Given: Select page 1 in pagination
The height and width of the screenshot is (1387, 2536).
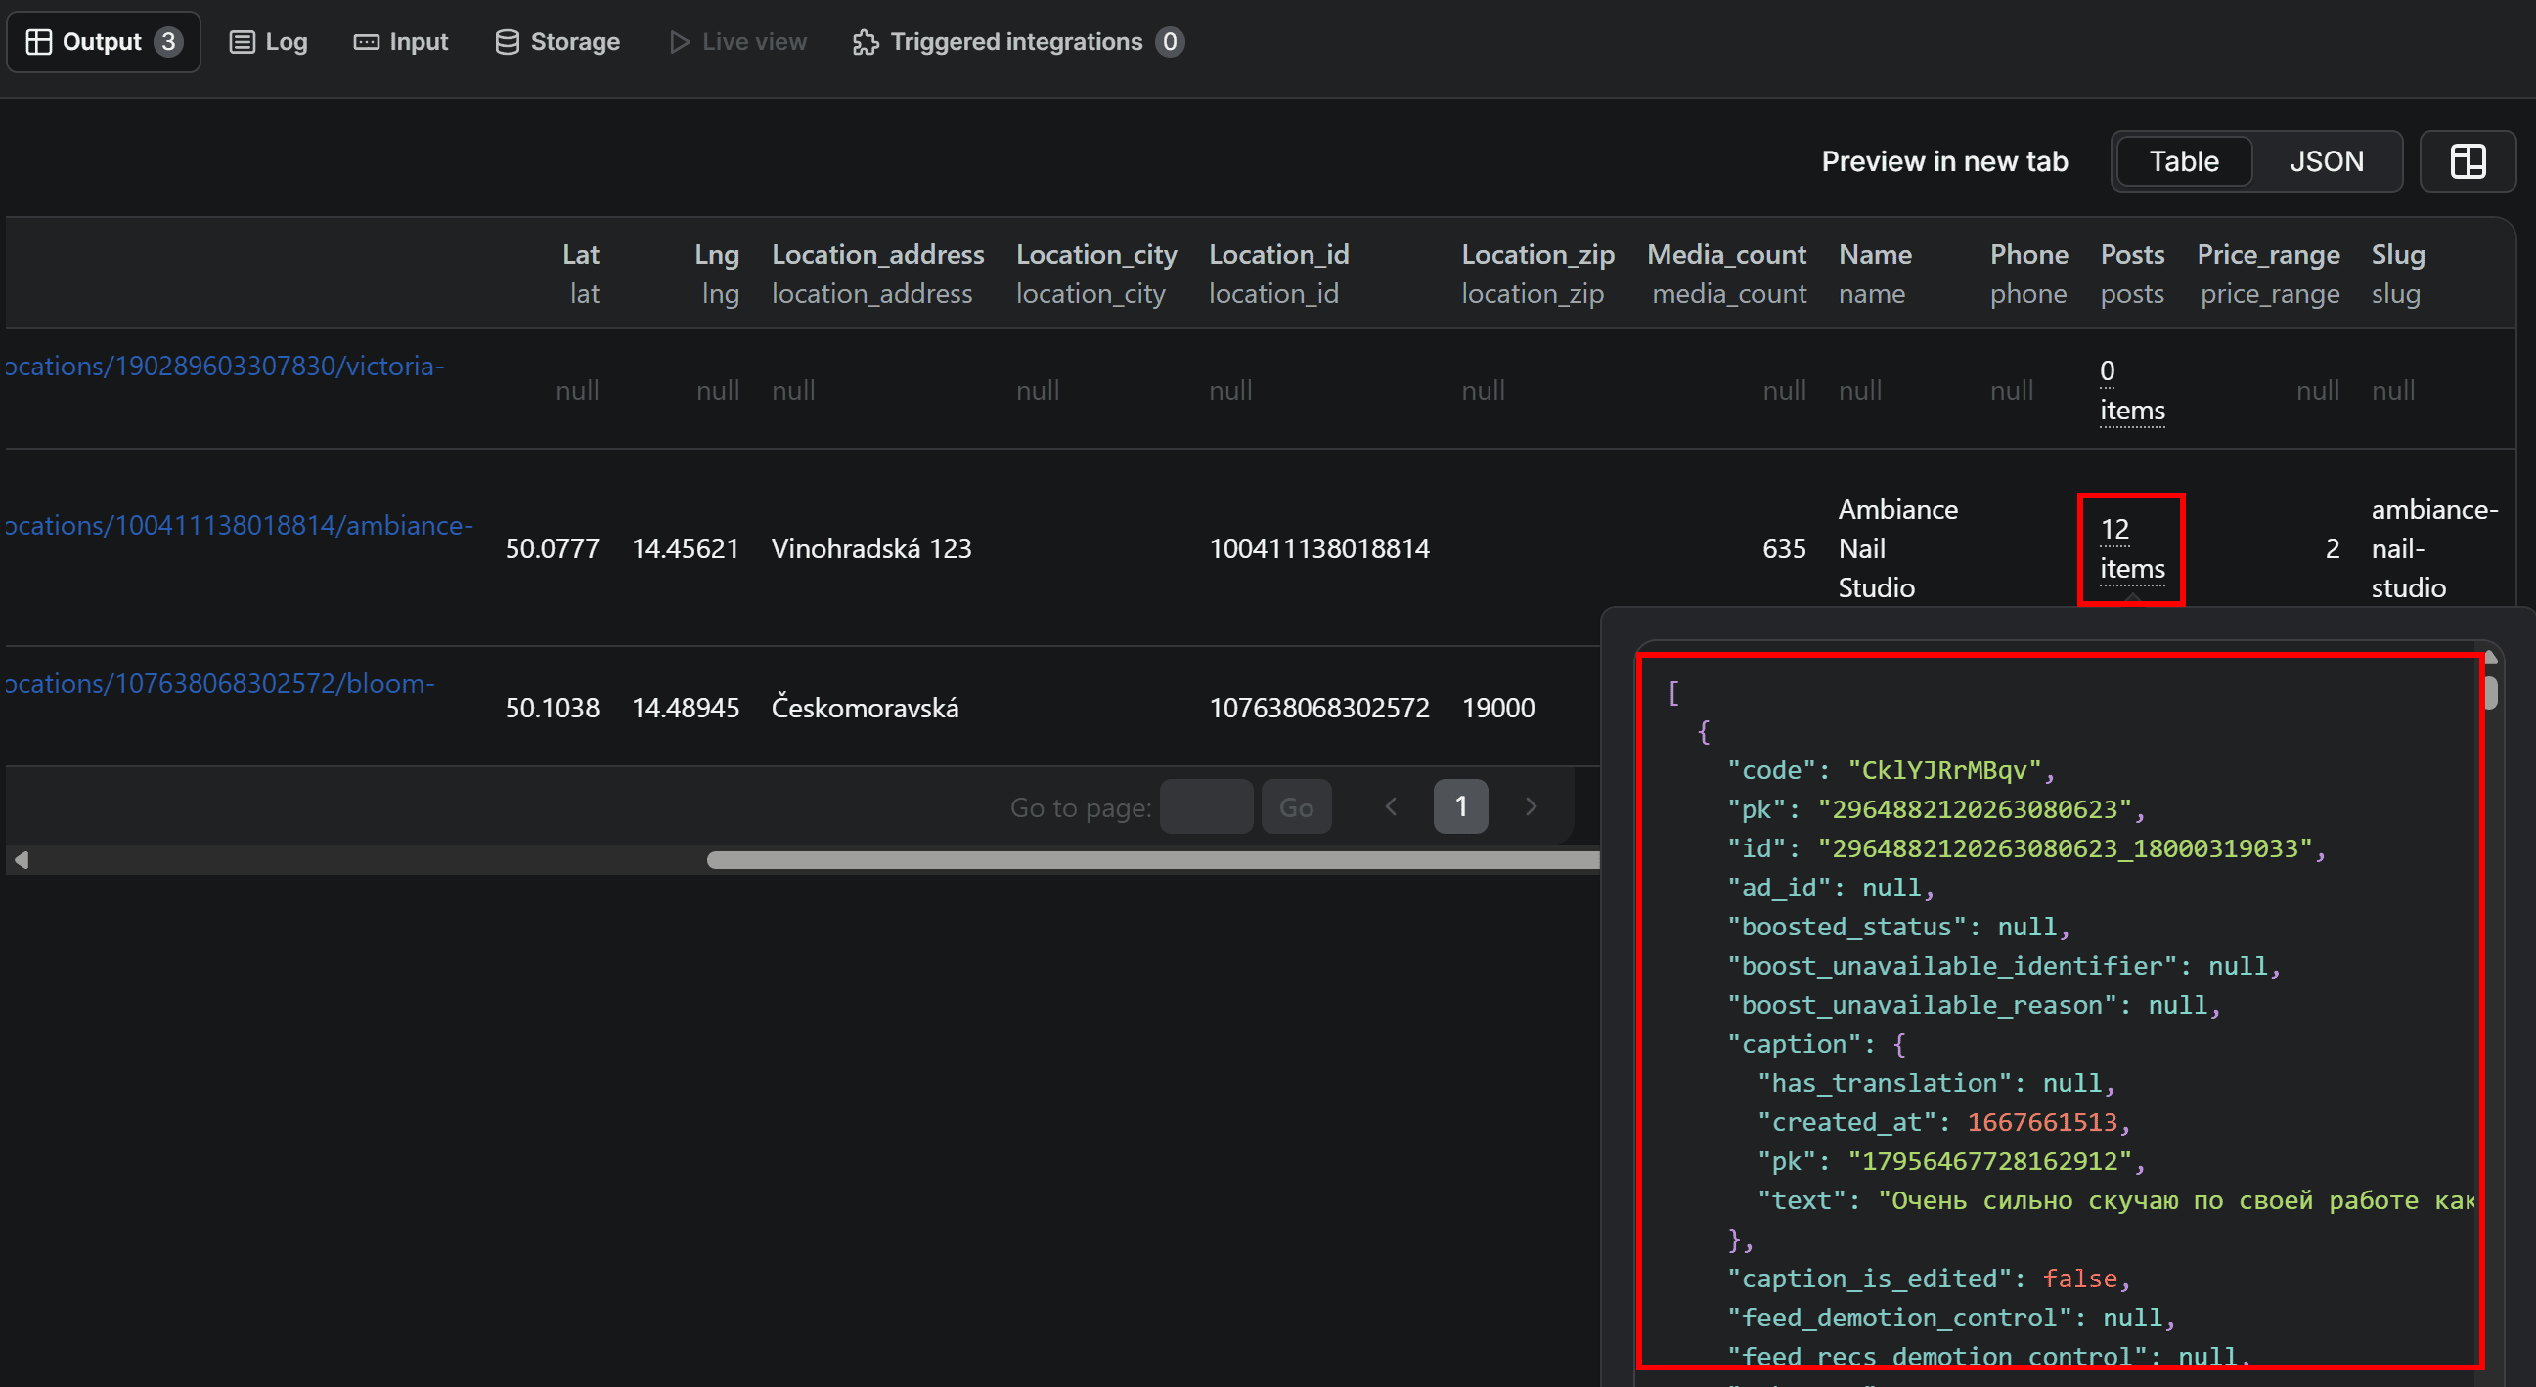Looking at the screenshot, I should point(1460,806).
